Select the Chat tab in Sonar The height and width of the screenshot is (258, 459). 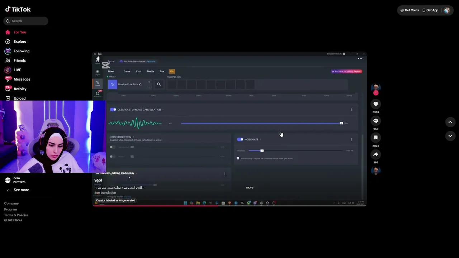coord(138,71)
